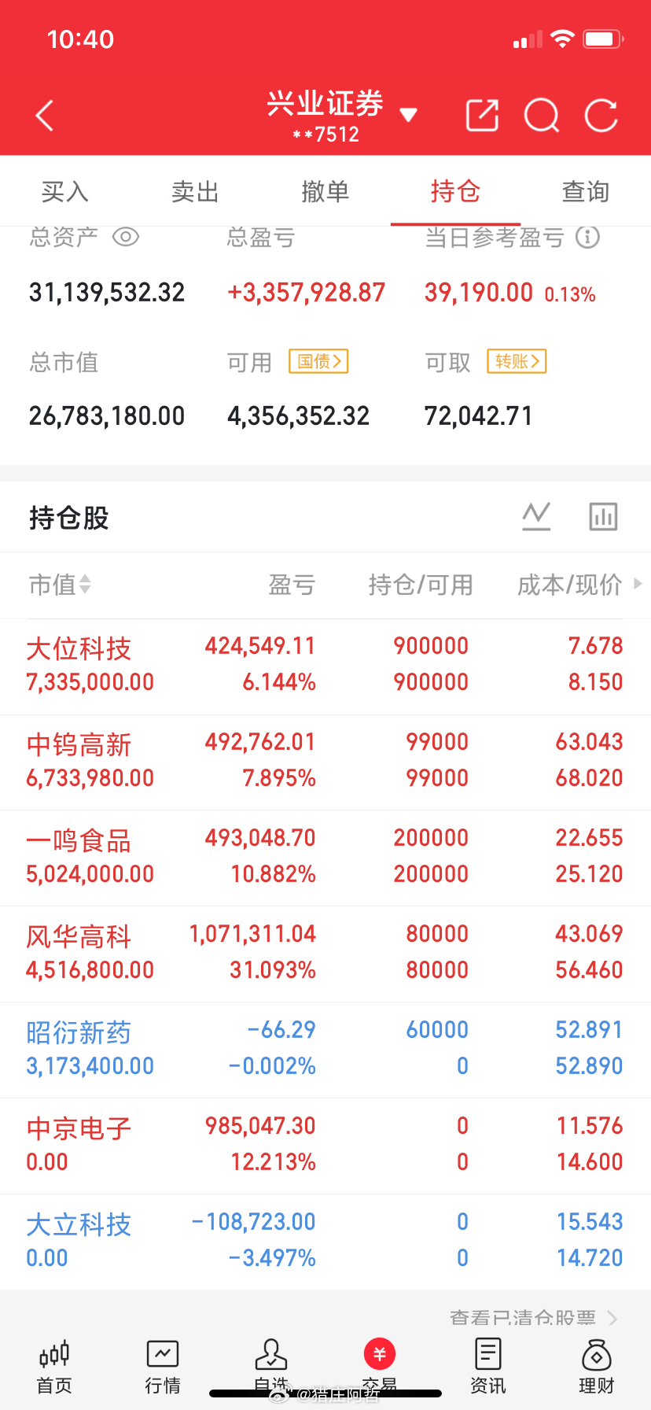Expand the 兴业证券 account dropdown arrow
Image resolution: width=651 pixels, height=1410 pixels.
(408, 115)
